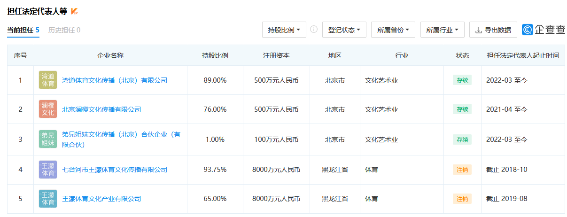Click the 76.00% shareholding cell
The width and height of the screenshot is (567, 217).
(x=215, y=109)
